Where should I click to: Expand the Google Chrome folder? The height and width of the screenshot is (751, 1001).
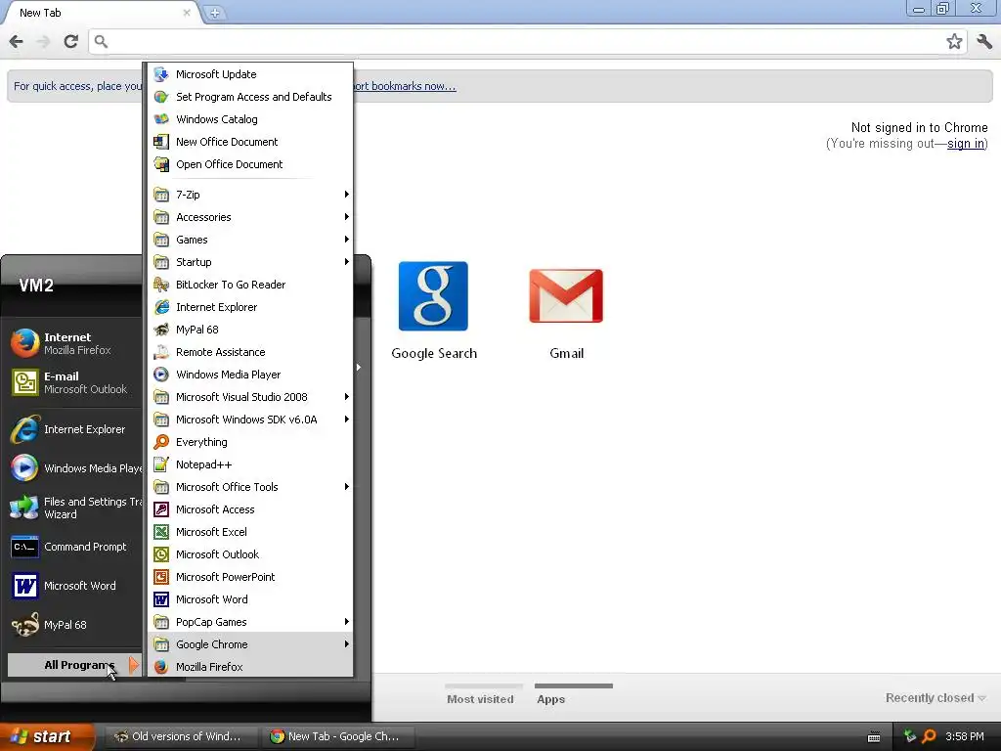point(250,644)
